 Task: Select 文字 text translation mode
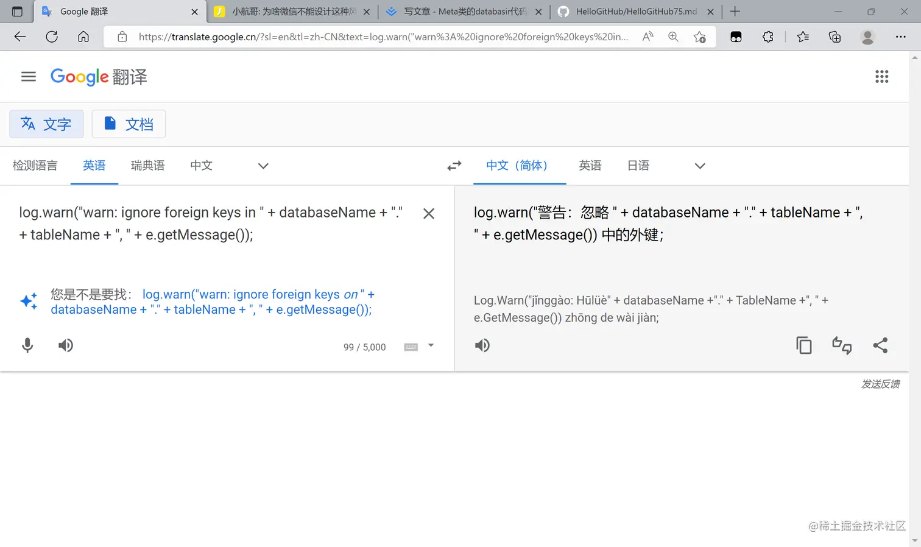pyautogui.click(x=46, y=124)
